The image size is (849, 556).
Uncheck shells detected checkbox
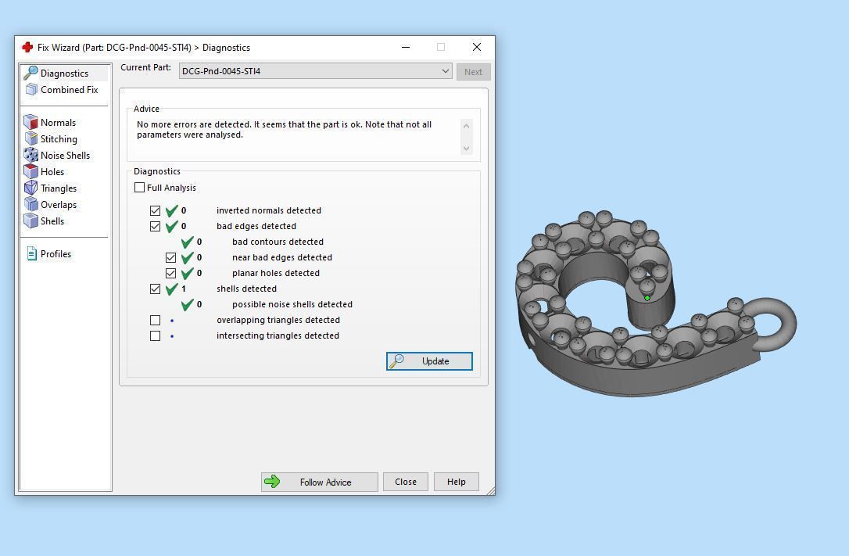pyautogui.click(x=156, y=289)
